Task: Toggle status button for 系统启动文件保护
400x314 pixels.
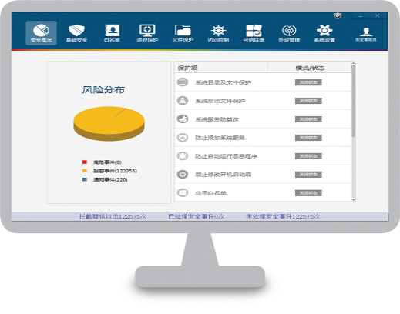Action: pyautogui.click(x=308, y=101)
